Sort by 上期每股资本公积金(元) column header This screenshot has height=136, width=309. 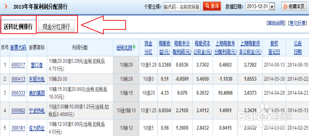(x=250, y=48)
